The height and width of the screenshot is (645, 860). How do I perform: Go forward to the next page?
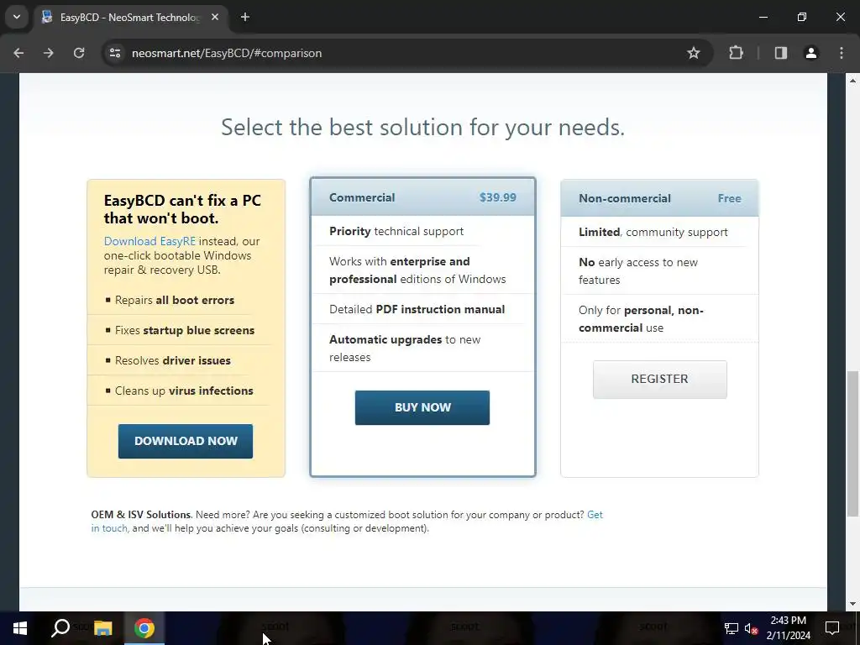tap(48, 53)
